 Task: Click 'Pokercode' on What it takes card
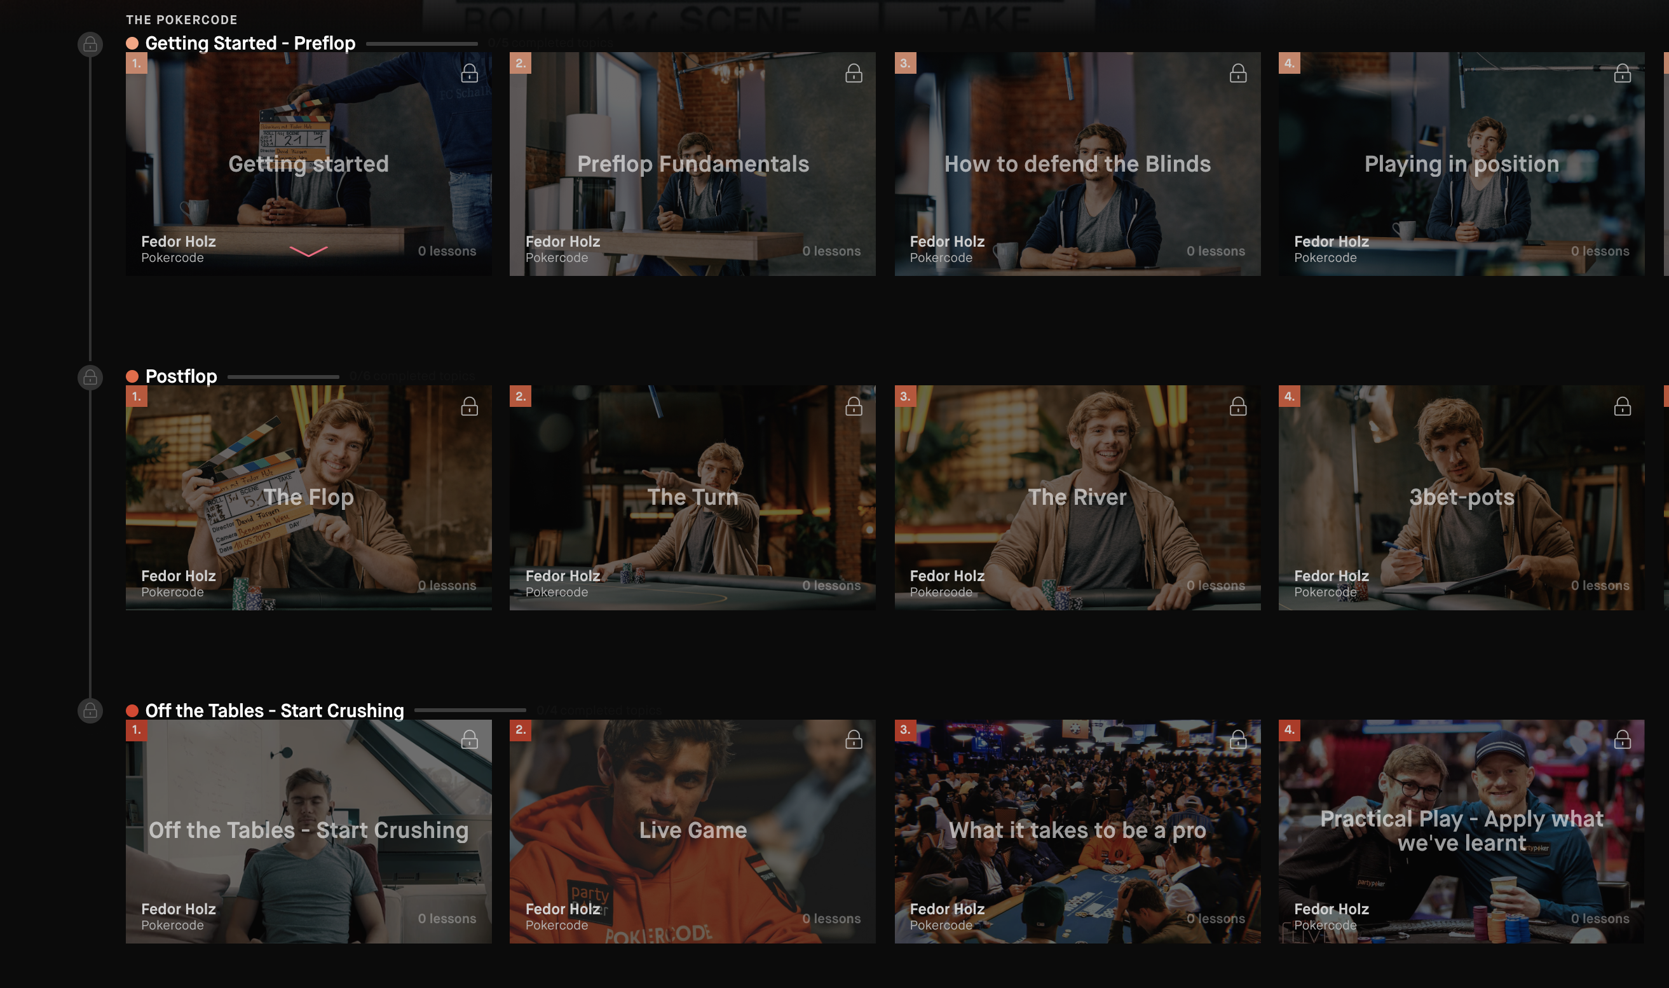(x=941, y=925)
